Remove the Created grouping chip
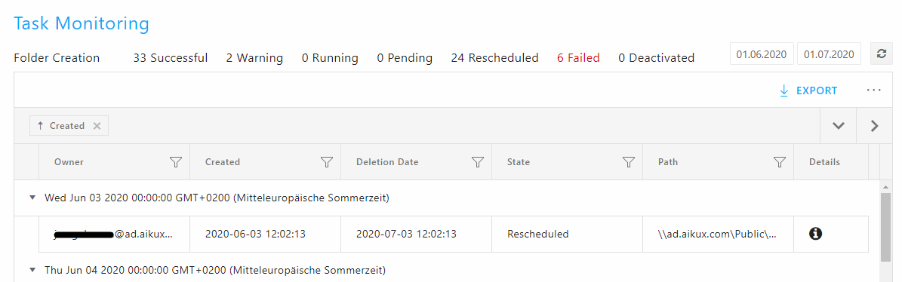The image size is (902, 282). coord(97,126)
